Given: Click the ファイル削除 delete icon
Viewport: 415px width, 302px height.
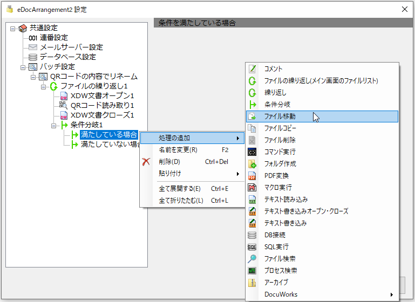Looking at the screenshot, I should pyautogui.click(x=252, y=140).
